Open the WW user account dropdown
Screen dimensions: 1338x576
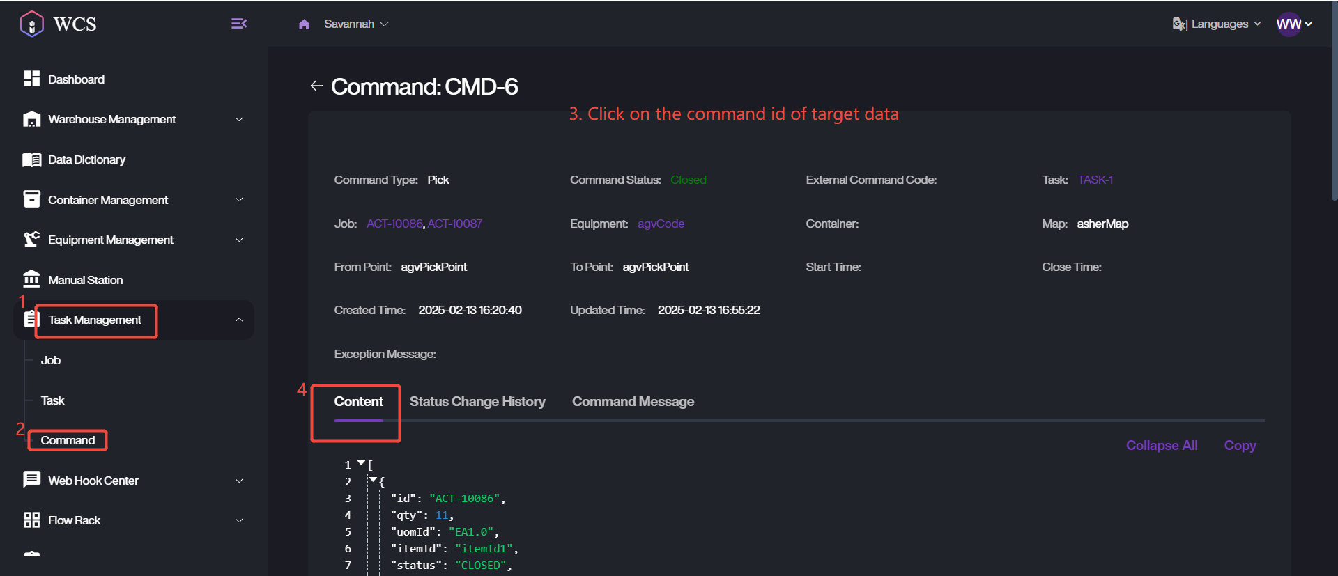[x=1294, y=24]
